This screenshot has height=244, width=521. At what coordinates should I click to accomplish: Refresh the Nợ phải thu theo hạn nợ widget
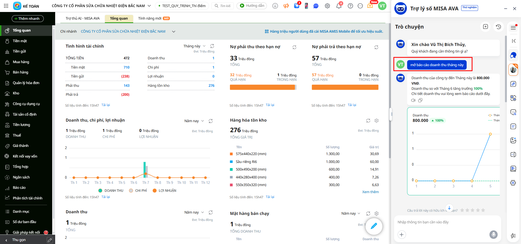(x=294, y=47)
